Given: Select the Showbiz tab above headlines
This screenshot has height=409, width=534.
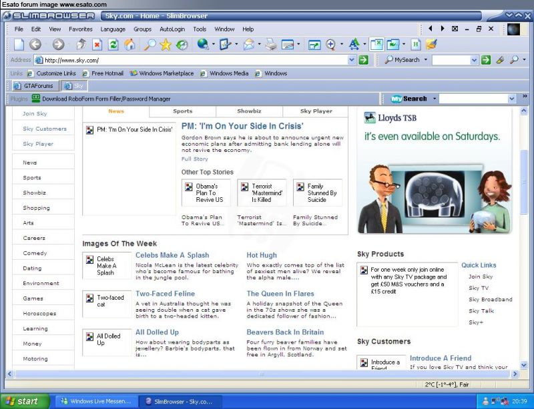Looking at the screenshot, I should pos(249,111).
